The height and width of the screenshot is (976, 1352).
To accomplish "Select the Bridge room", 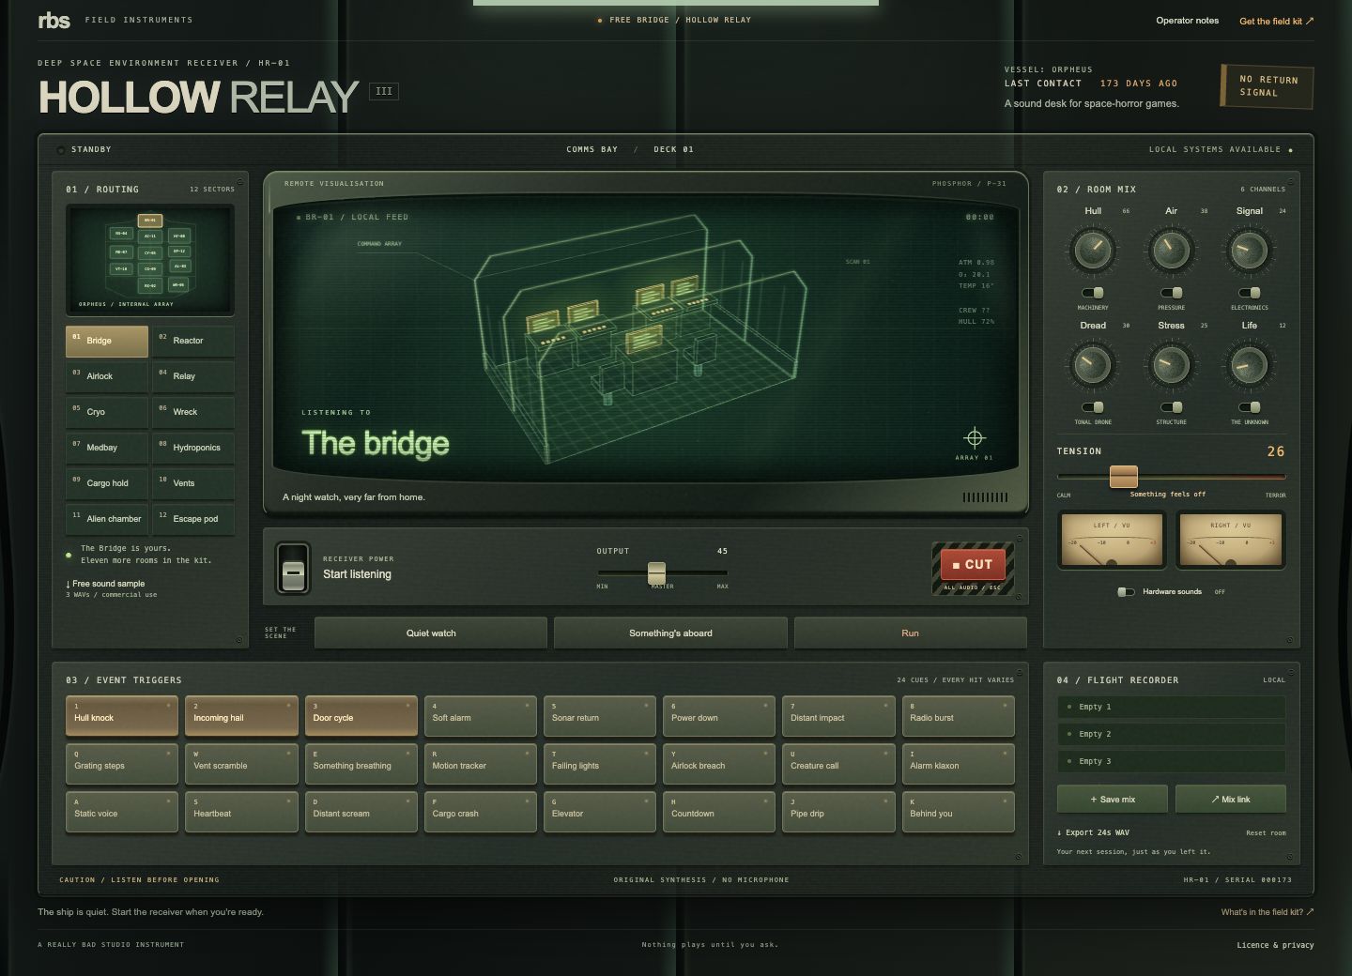I will 107,341.
